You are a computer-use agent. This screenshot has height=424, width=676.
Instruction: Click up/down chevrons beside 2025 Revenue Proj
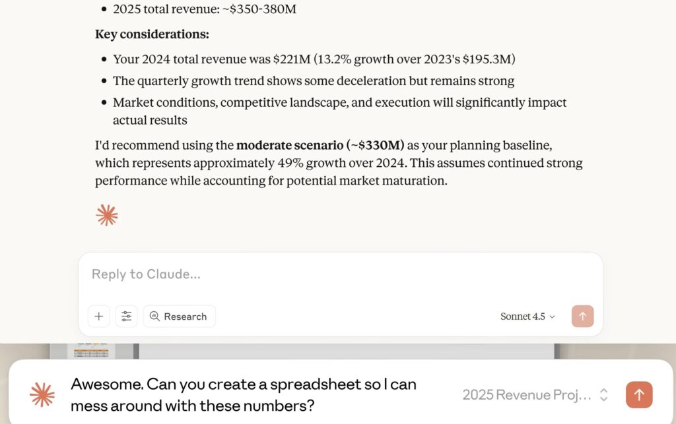(603, 395)
